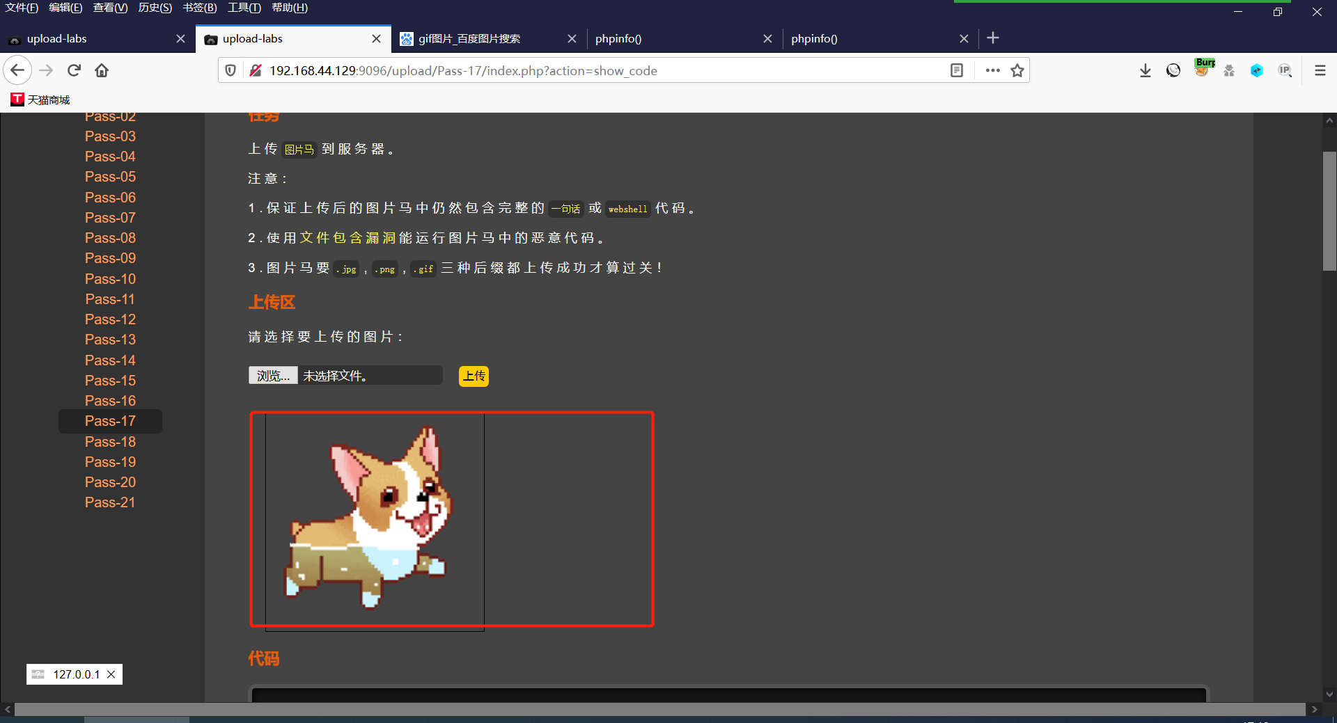The height and width of the screenshot is (723, 1337).
Task: Open the 历史(S) menu
Action: [x=155, y=8]
